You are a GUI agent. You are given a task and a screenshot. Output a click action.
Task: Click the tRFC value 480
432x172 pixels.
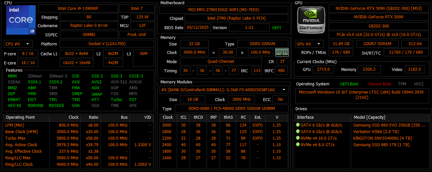pyautogui.click(x=281, y=71)
